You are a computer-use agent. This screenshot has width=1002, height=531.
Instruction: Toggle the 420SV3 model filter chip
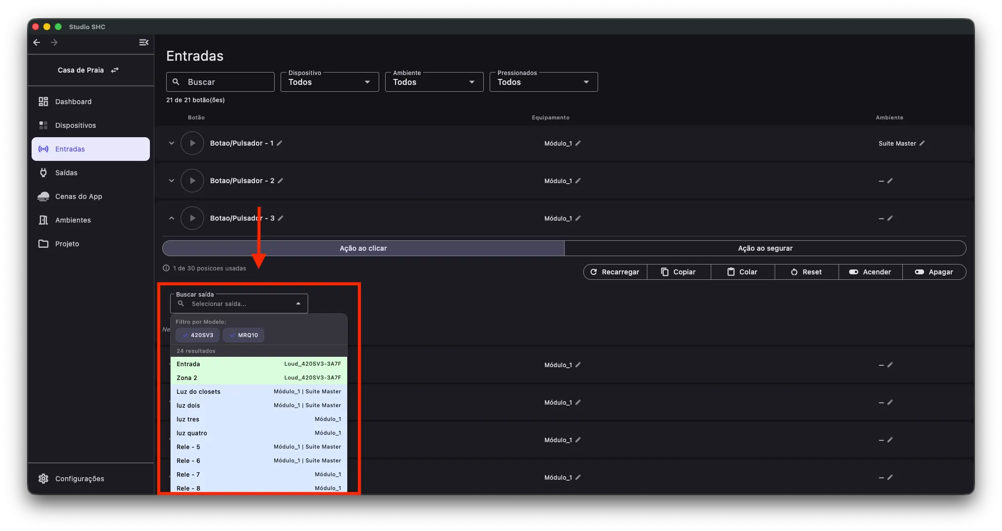tap(198, 335)
